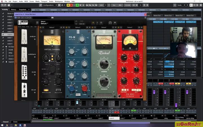Switch to the Zones tab
203x127 pixels.
[15, 122]
